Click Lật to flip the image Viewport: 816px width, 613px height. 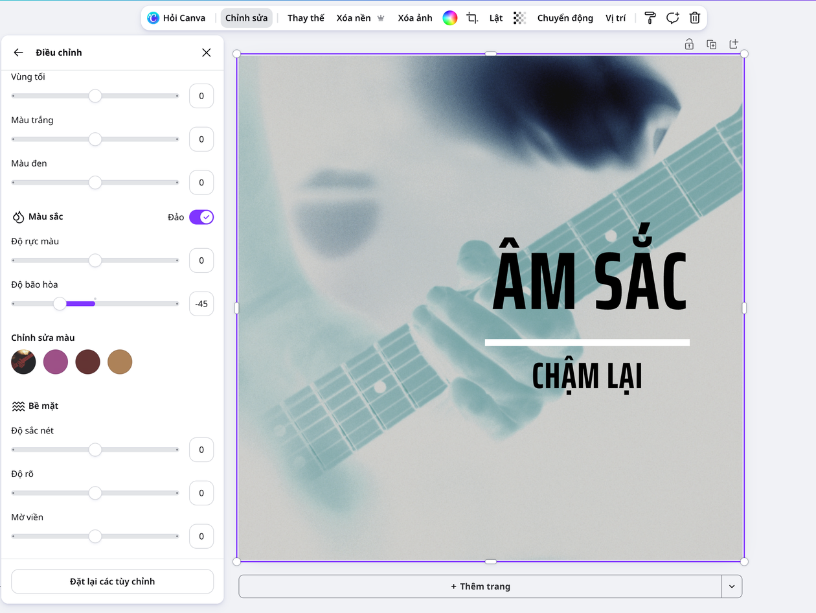tap(496, 18)
